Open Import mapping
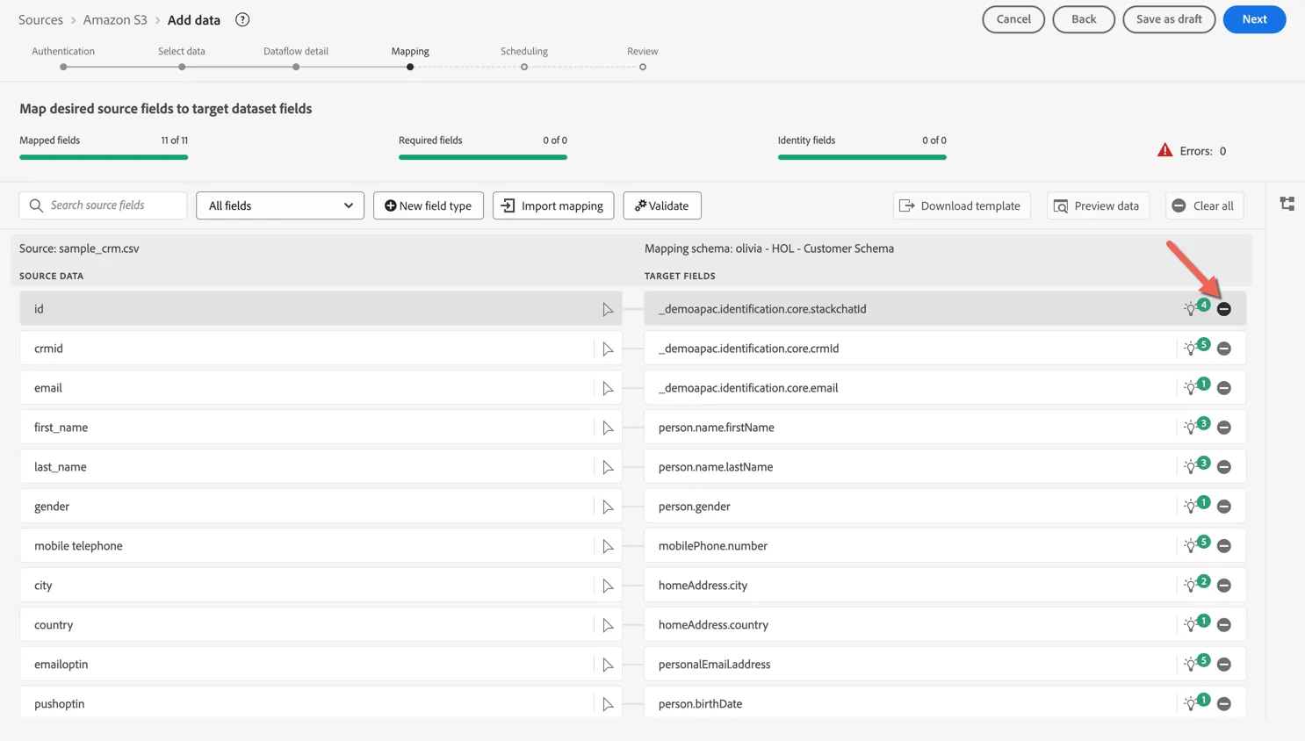This screenshot has height=741, width=1305. [553, 205]
